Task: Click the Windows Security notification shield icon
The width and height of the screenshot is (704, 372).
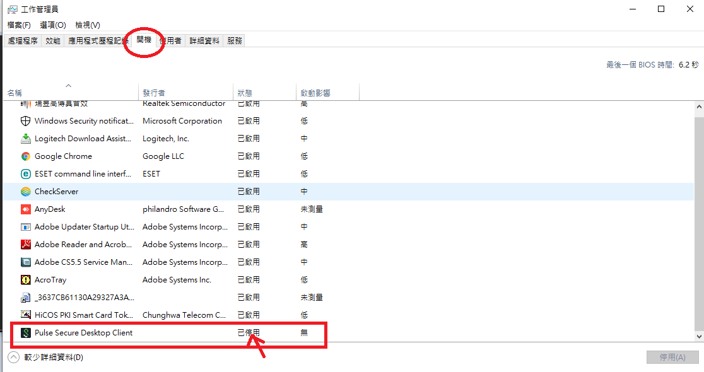Action: 26,121
